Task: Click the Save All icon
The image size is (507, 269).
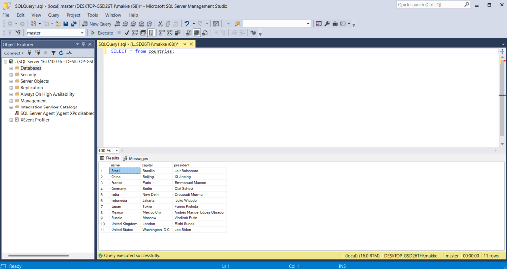Action: pos(74,24)
